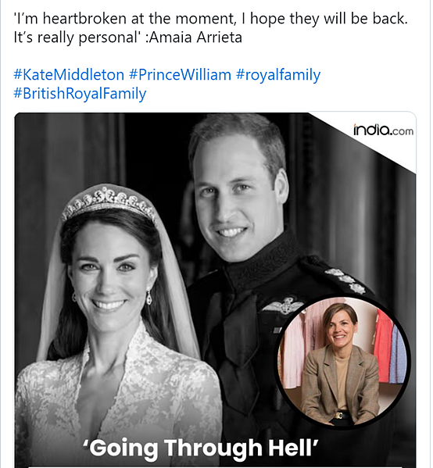Click the belt buckle in inset photo
433x468 pixels.
coord(339,415)
